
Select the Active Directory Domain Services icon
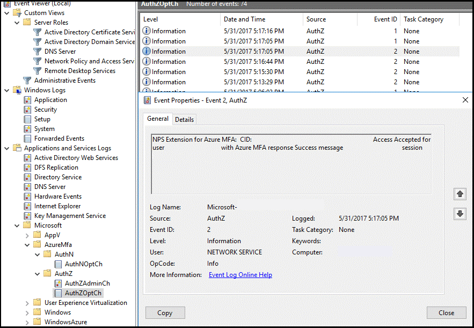tap(37, 41)
